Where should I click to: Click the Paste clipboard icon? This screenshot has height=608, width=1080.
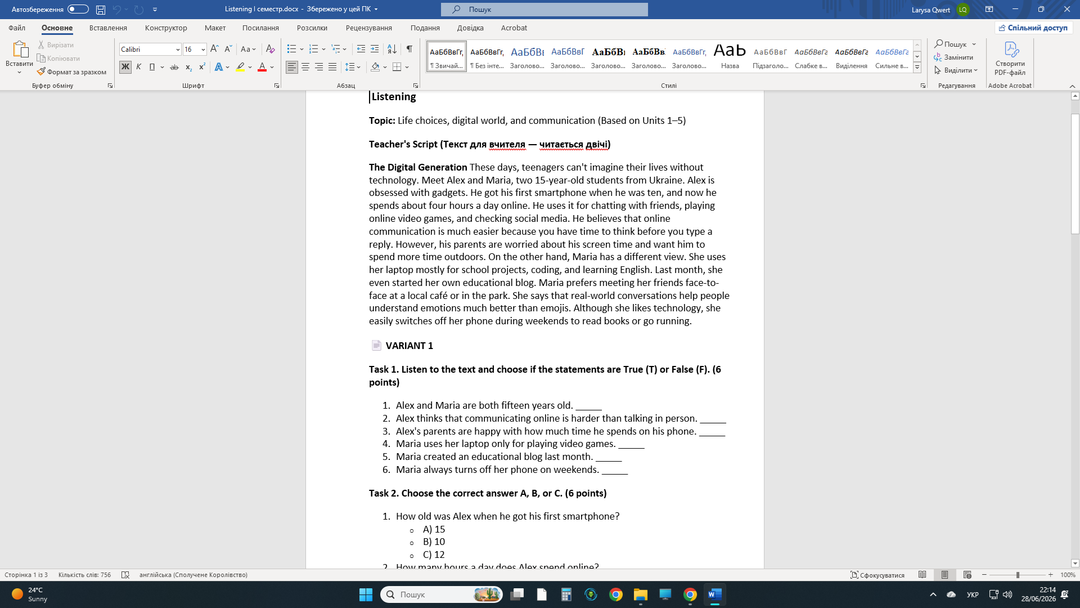click(20, 50)
